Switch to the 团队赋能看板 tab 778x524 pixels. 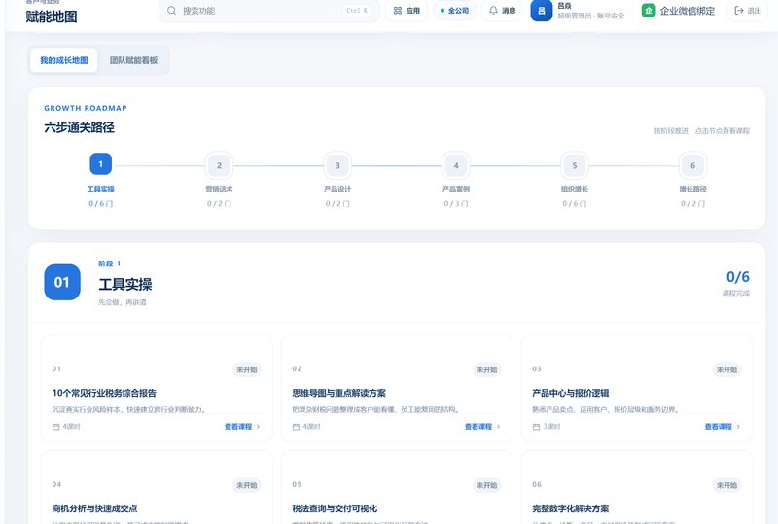pyautogui.click(x=133, y=60)
